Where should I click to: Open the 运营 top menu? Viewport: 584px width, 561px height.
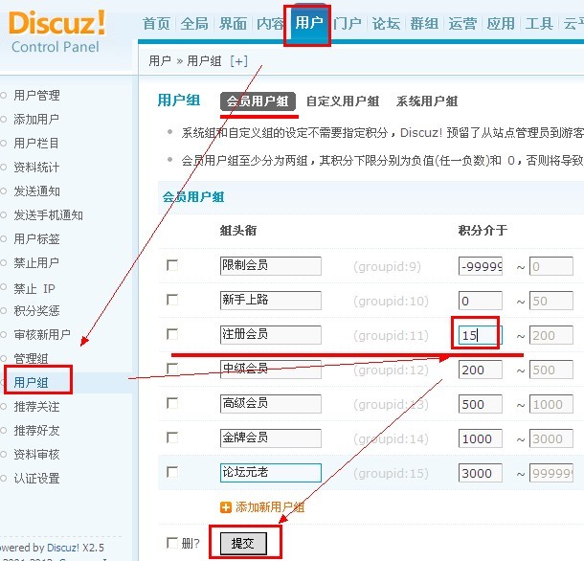pyautogui.click(x=462, y=24)
